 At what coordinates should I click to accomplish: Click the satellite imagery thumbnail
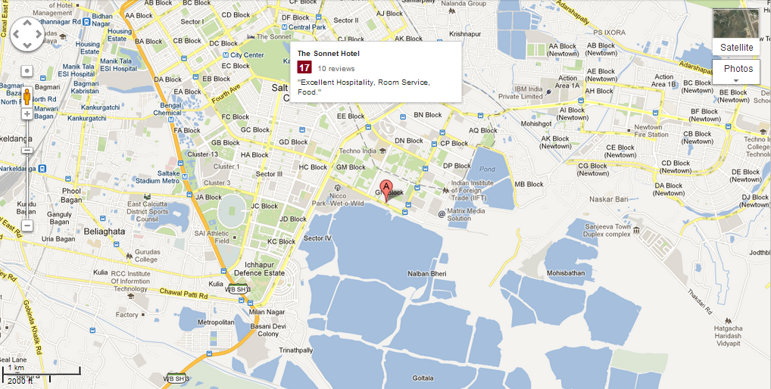(736, 23)
